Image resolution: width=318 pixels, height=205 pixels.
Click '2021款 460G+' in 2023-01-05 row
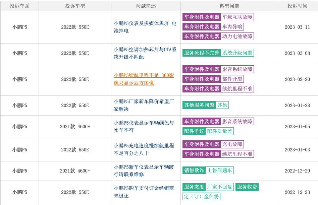click(x=75, y=127)
